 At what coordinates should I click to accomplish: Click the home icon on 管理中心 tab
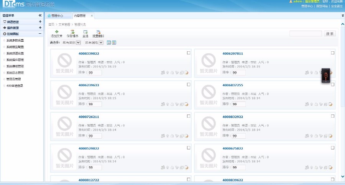tap(49, 16)
